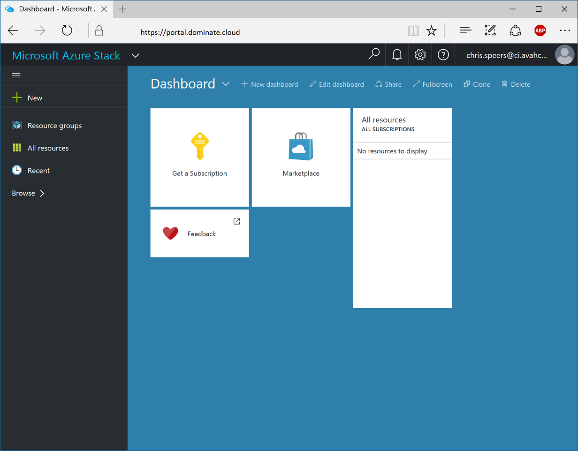The width and height of the screenshot is (578, 451).
Task: Add page to favorites star
Action: pos(432,31)
